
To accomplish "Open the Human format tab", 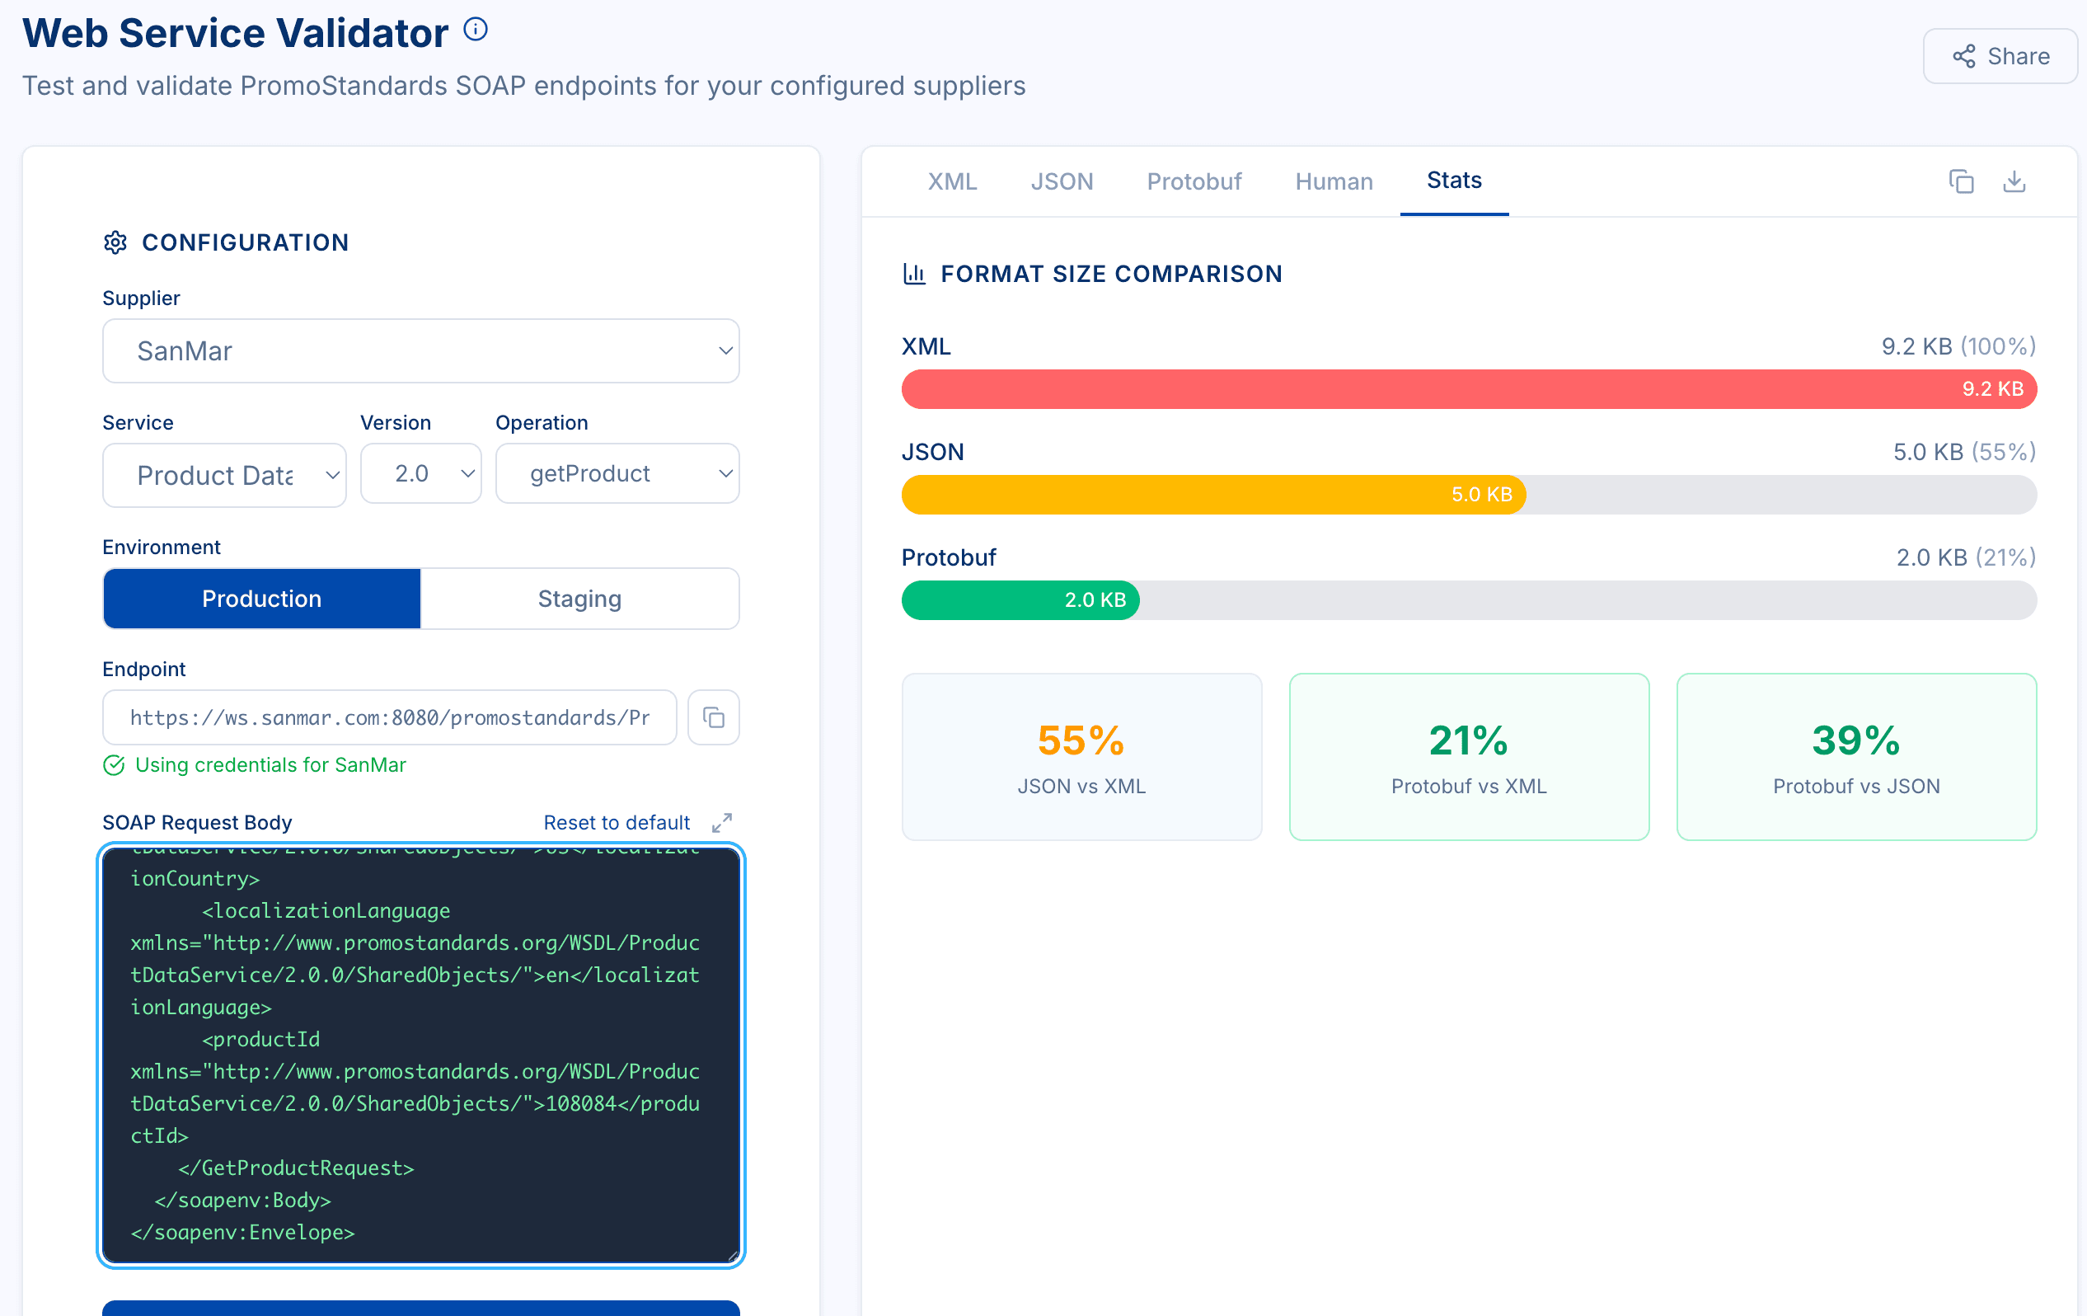I will 1334,181.
